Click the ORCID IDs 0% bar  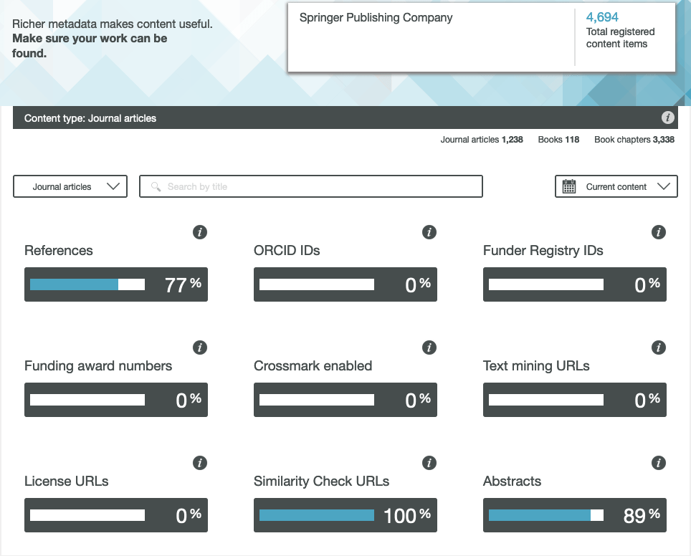pos(345,284)
